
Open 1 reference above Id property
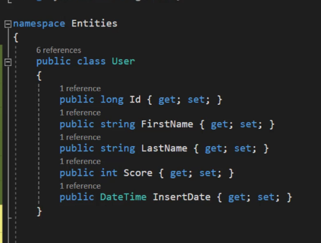[x=80, y=89]
